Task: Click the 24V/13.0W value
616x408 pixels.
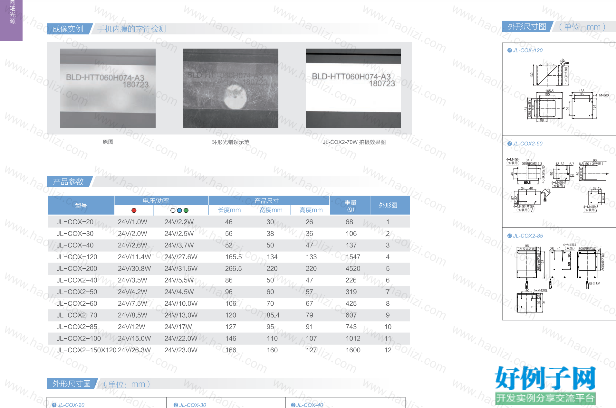Action: 181,315
